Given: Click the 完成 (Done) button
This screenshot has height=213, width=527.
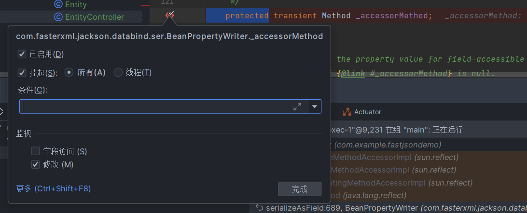Looking at the screenshot, I should coord(299,189).
